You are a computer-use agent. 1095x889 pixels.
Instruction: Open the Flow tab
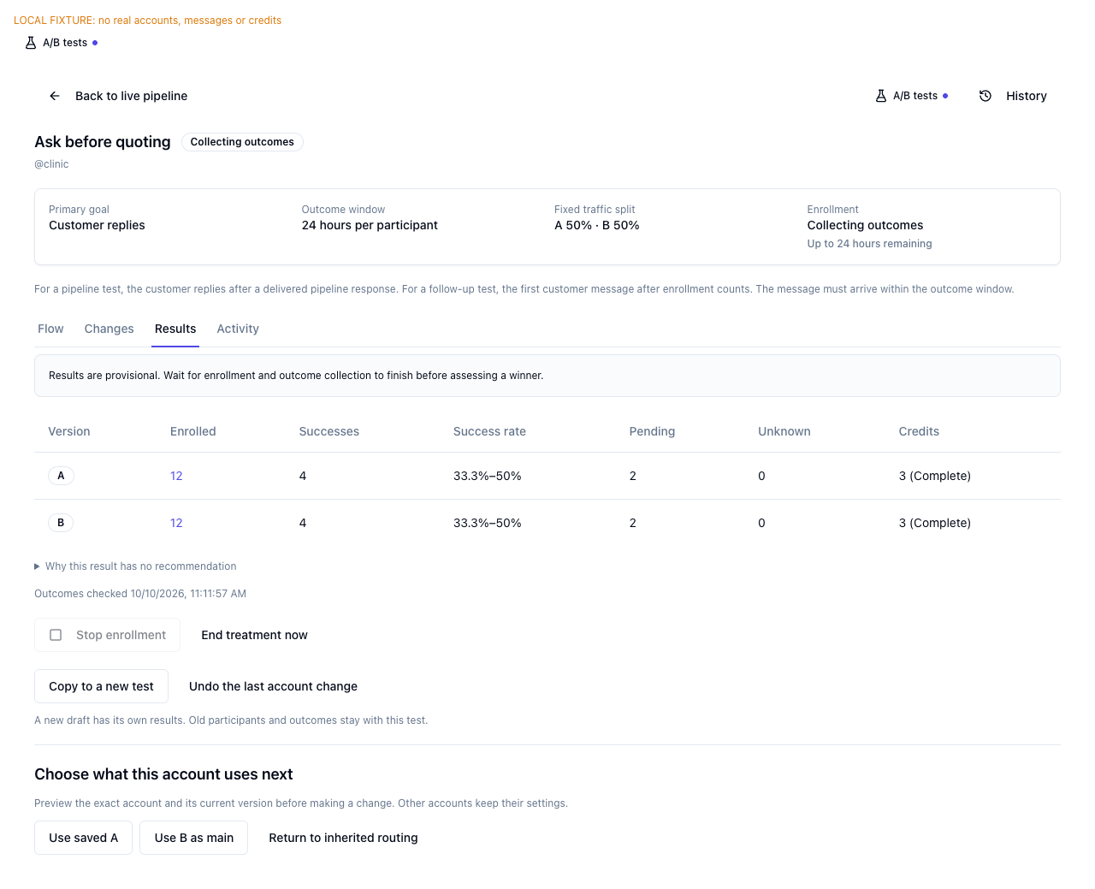[x=50, y=329]
